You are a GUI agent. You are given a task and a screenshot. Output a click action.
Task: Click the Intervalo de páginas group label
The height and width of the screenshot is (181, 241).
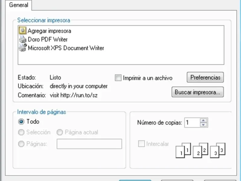point(42,112)
